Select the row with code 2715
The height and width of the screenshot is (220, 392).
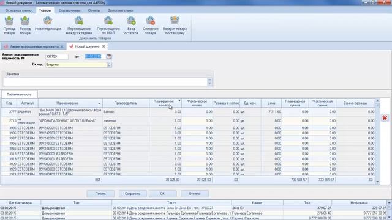[x=188, y=121]
